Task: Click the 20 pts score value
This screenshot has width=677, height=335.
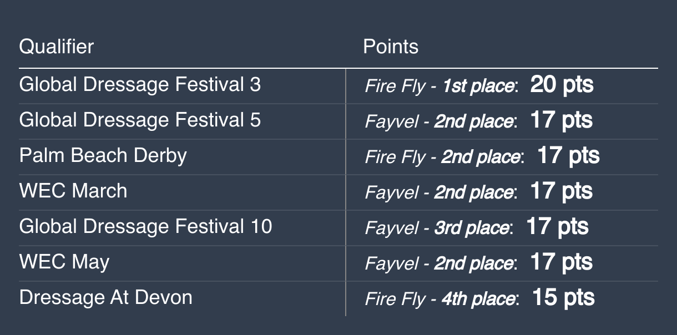Action: (562, 85)
